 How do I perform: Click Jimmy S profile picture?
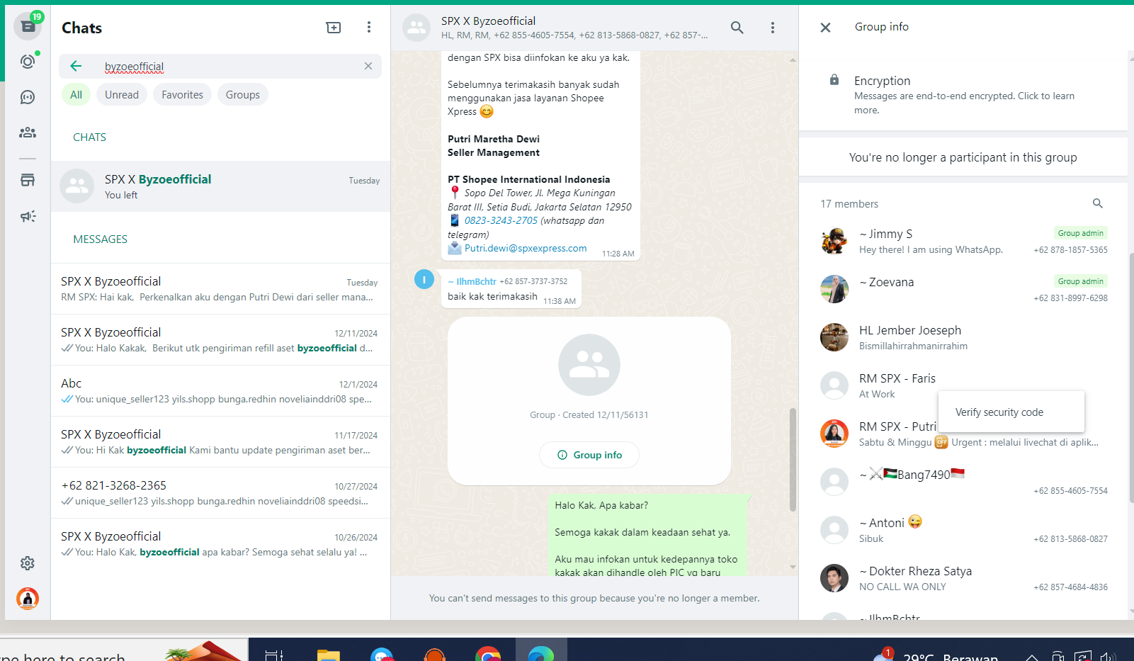834,241
